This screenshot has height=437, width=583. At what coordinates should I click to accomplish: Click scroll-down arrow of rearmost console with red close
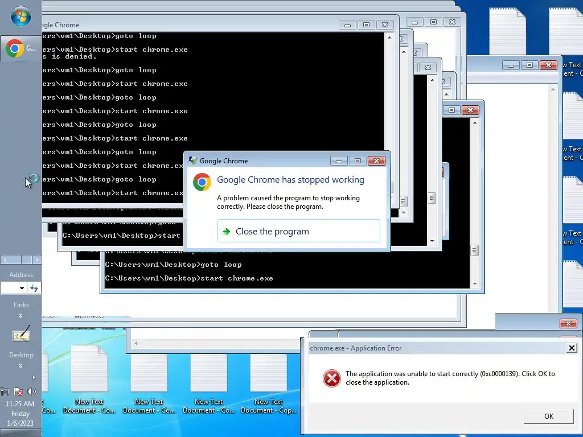tap(475, 284)
